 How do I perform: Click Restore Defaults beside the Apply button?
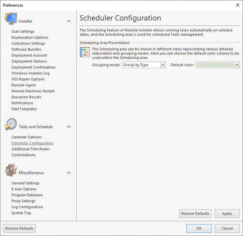pos(195,214)
